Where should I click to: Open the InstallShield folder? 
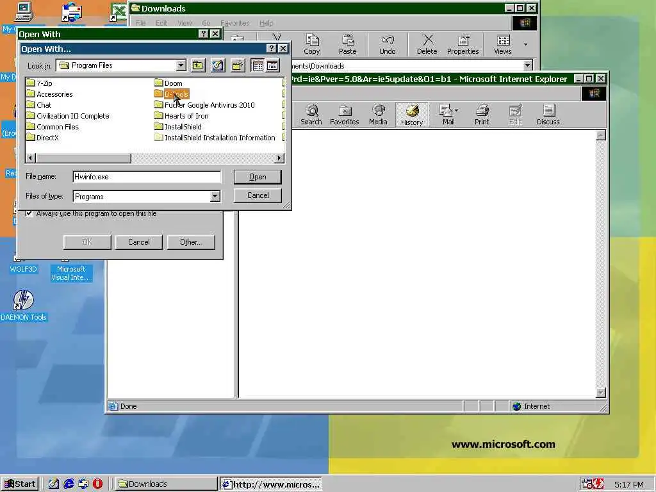coord(178,127)
